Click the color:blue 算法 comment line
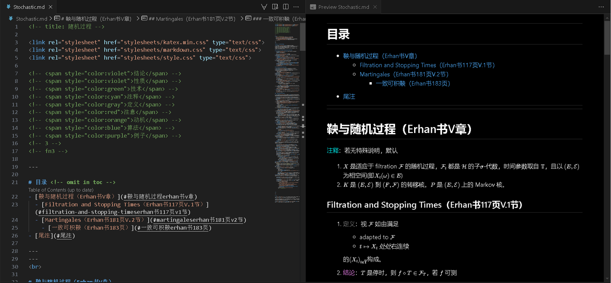Viewport: 611px width, 283px height. point(101,128)
